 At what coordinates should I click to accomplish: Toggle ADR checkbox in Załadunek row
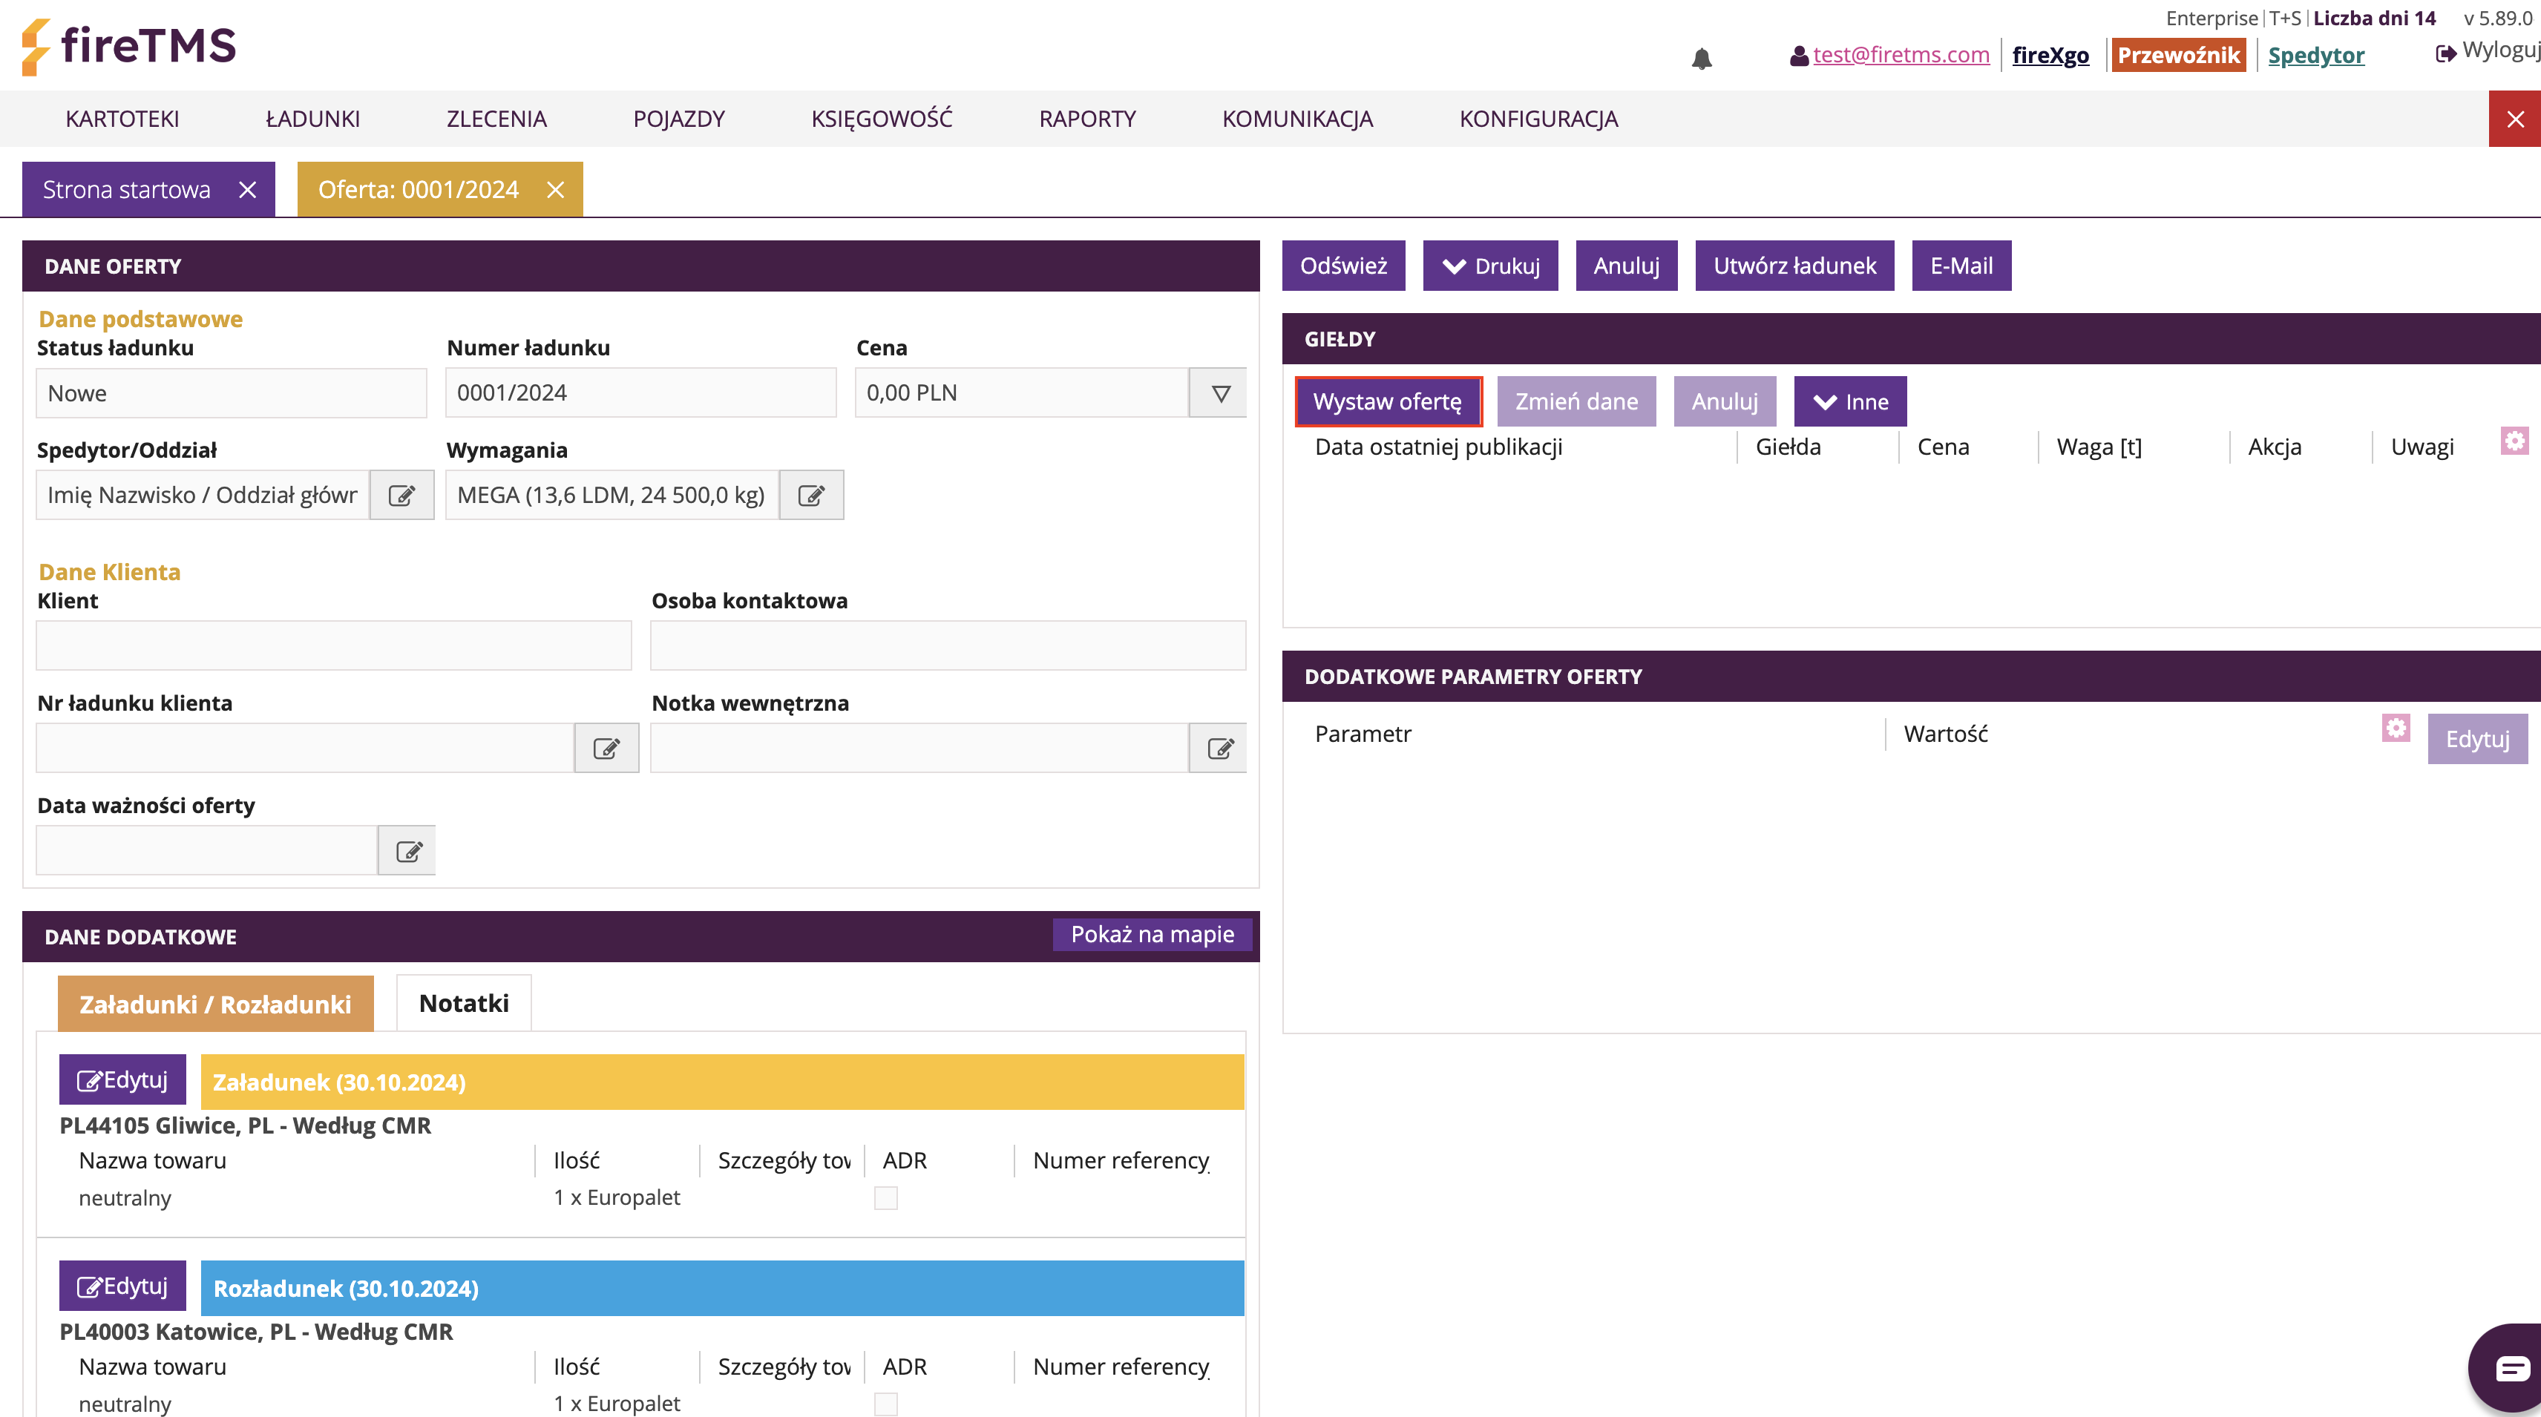click(886, 1198)
